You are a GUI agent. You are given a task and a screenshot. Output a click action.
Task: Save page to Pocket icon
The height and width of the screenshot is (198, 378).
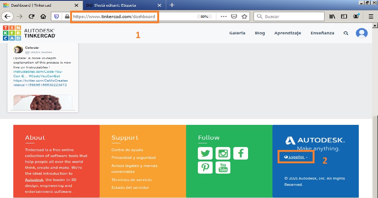[234, 16]
